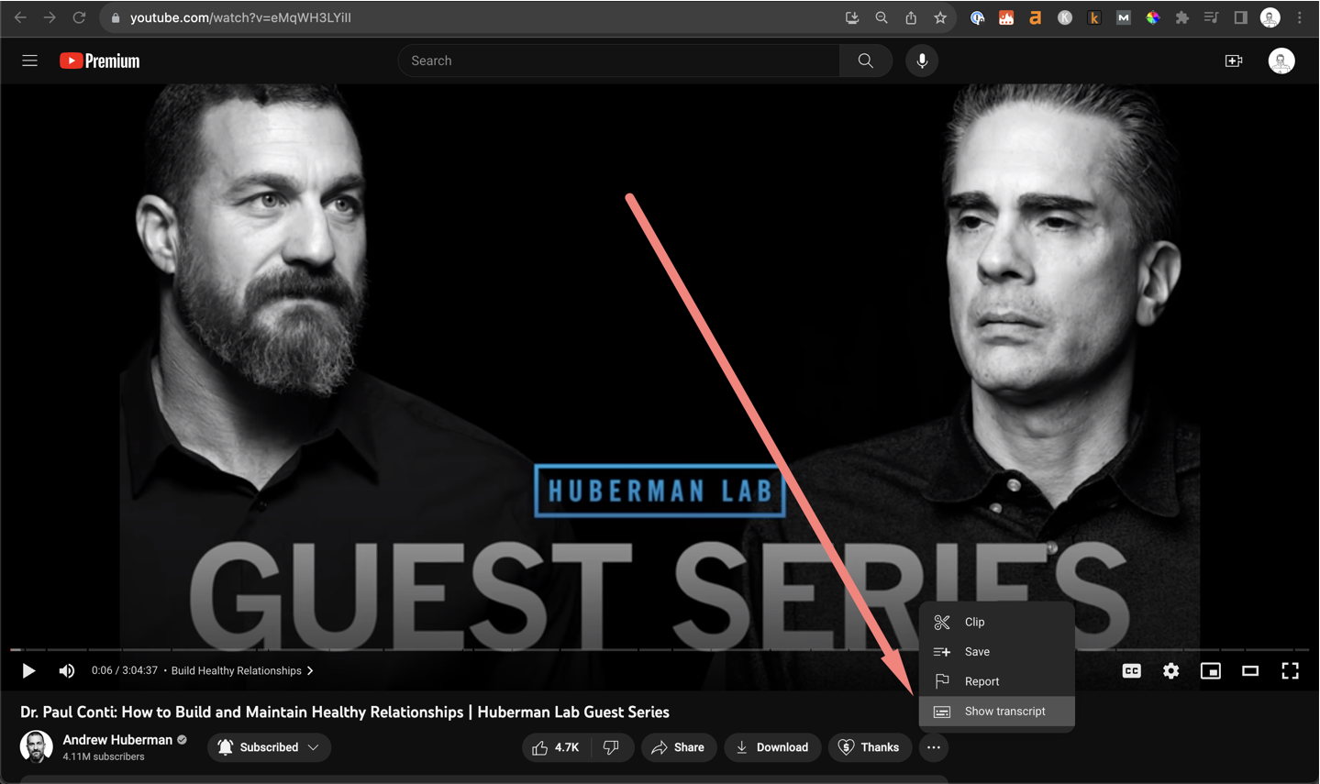Open Build Healthy Relationships chapter list
Viewport: 1320px width, 784px height.
[x=242, y=670]
